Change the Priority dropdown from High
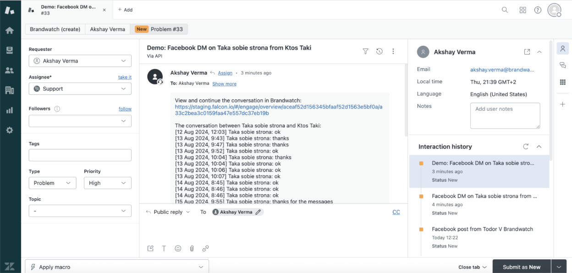572x273 pixels. tap(108, 183)
